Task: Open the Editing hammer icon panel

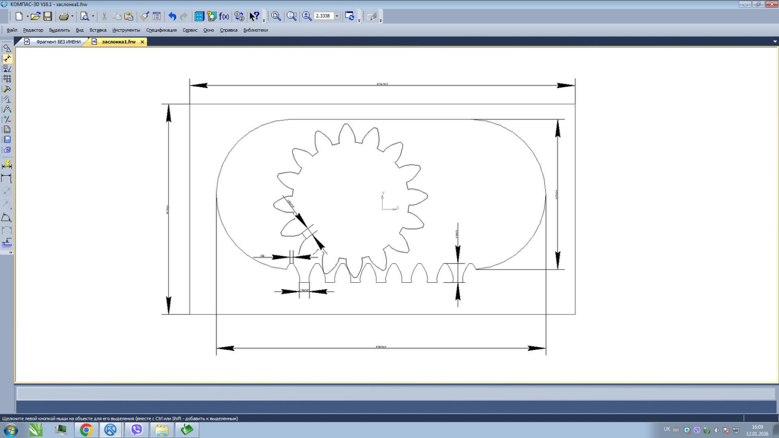Action: point(7,89)
